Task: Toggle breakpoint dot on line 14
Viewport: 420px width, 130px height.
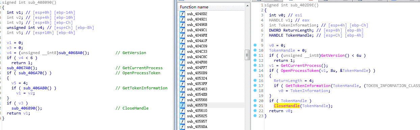Action: [255, 70]
